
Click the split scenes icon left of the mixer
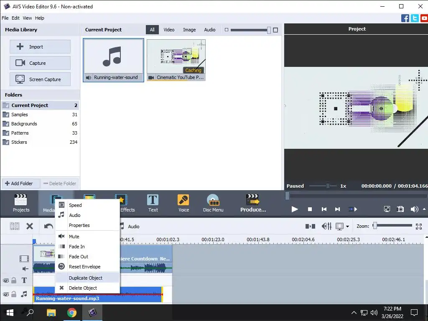point(310,226)
